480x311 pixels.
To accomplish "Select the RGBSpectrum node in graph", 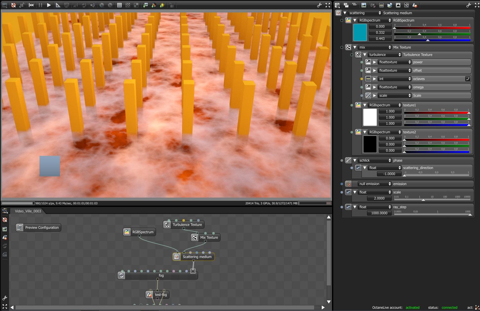I will click(x=139, y=232).
